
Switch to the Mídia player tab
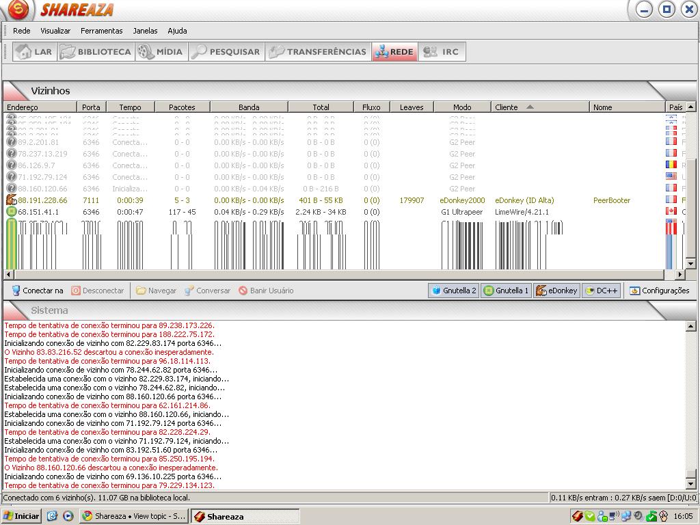(161, 52)
